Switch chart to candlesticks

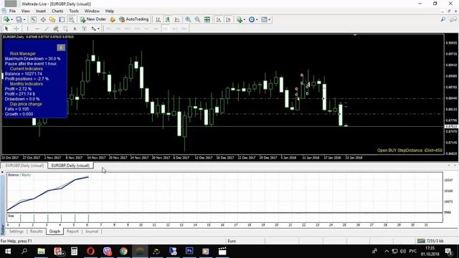click(x=168, y=19)
